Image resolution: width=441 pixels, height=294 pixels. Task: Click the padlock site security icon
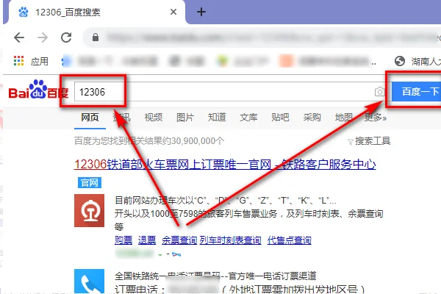click(x=96, y=37)
